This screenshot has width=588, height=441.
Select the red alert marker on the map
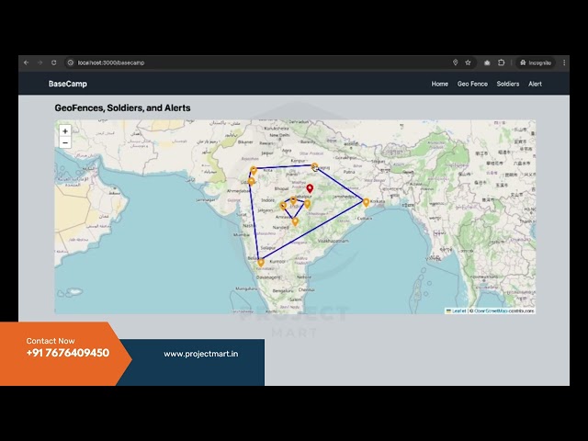pyautogui.click(x=310, y=188)
